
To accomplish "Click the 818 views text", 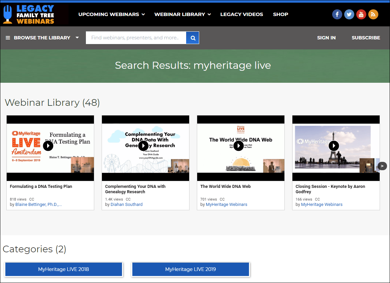I will [x=18, y=199].
